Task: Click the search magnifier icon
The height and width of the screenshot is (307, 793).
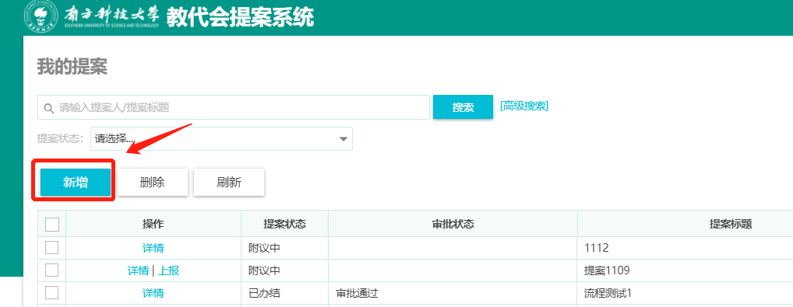Action: pos(49,107)
